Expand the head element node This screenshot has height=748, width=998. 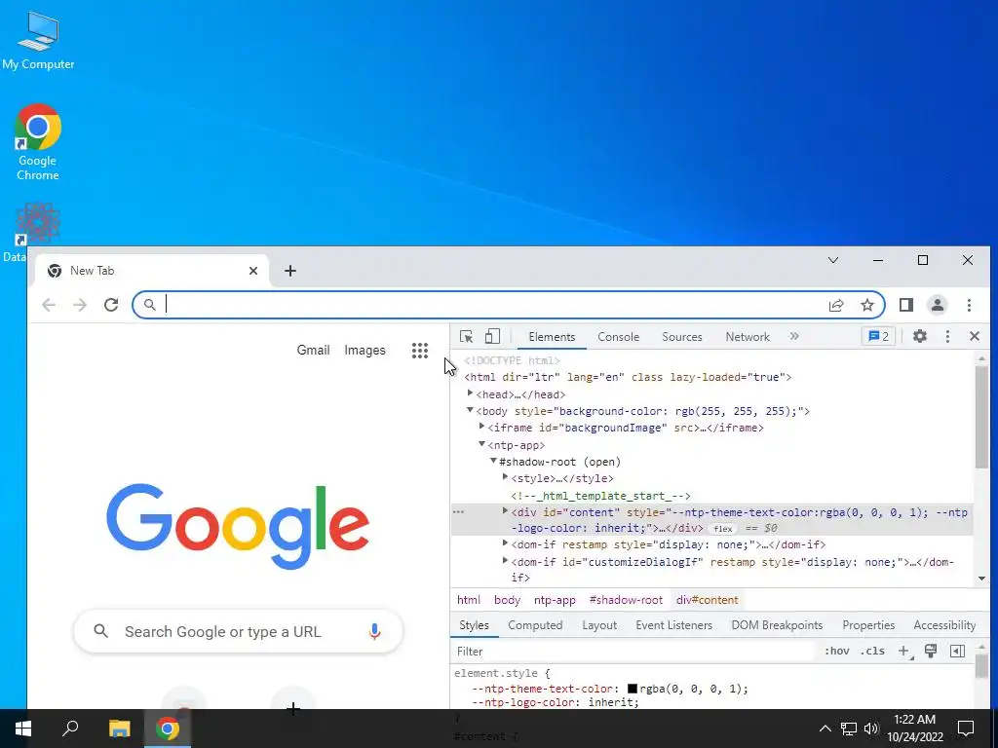(x=471, y=393)
